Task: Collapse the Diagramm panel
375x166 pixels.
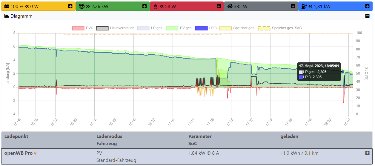Action: [x=367, y=16]
